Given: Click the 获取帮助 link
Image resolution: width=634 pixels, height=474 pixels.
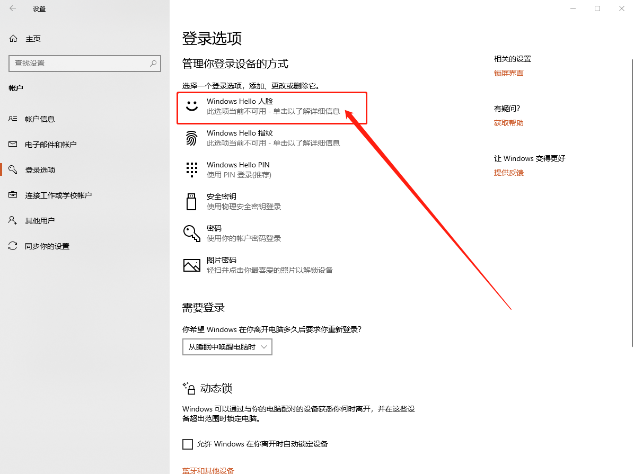Looking at the screenshot, I should click(x=509, y=123).
